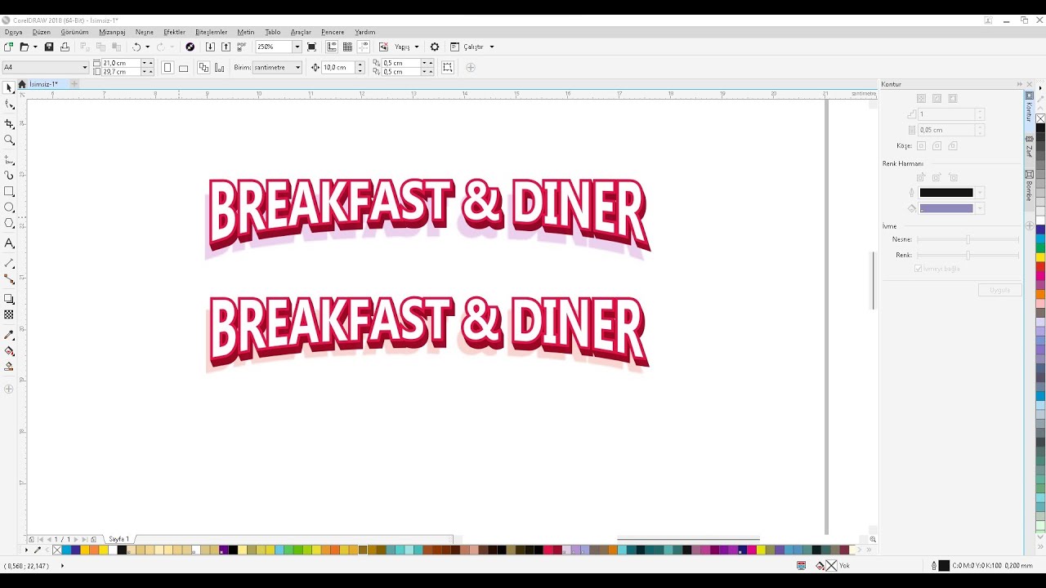This screenshot has height=588, width=1046.
Task: Open the zoom level 250% dropdown
Action: point(297,47)
